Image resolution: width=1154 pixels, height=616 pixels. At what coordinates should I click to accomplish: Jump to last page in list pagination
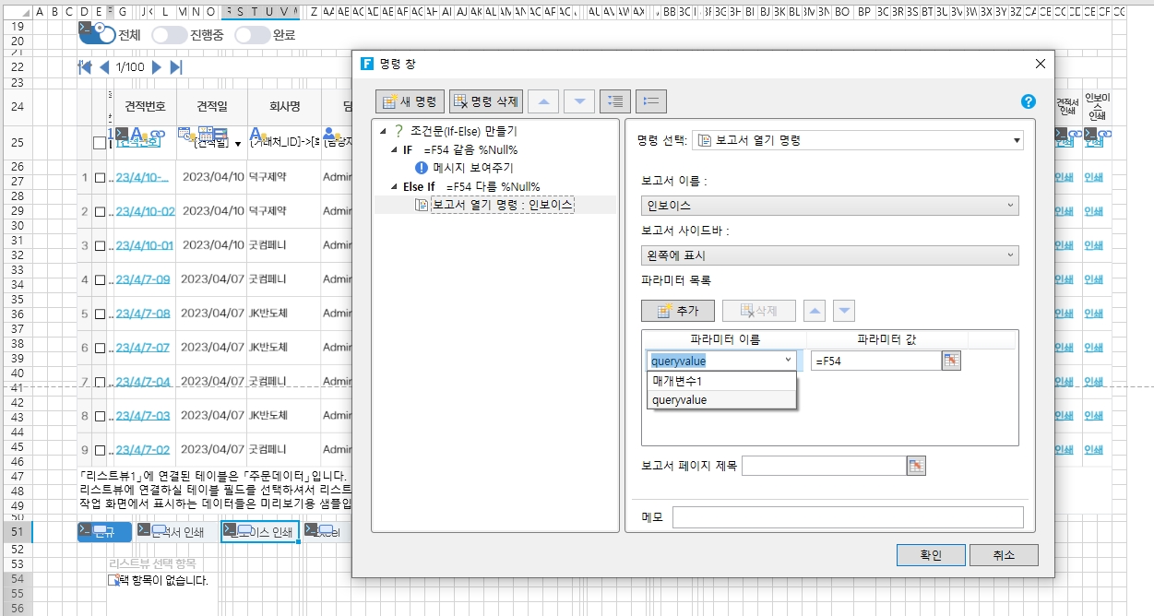(x=176, y=67)
